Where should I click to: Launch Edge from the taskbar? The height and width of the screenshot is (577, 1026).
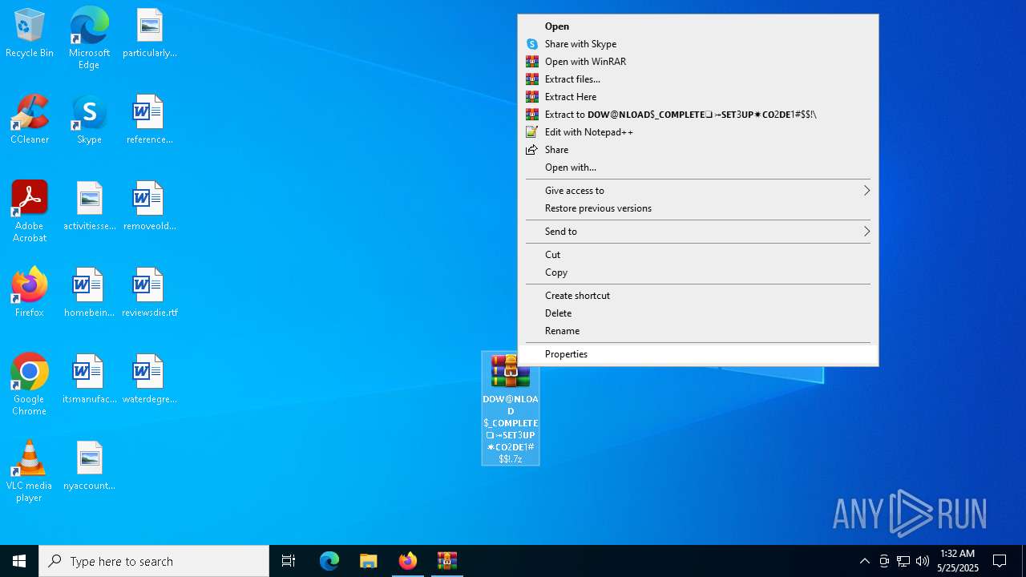coord(329,561)
